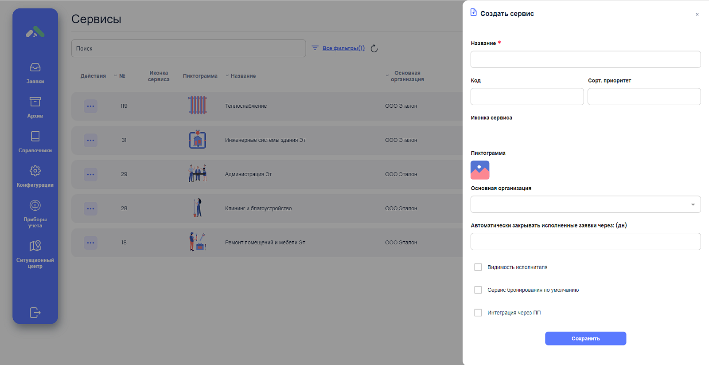Click the Ремонт помещений и мебели pictogram
Image resolution: width=709 pixels, height=365 pixels.
coord(198,242)
